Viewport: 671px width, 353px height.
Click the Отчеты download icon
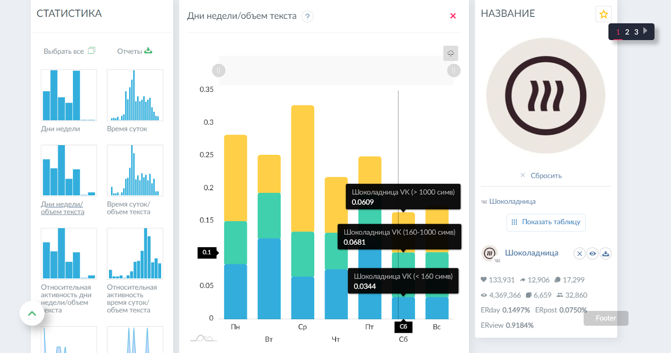148,51
